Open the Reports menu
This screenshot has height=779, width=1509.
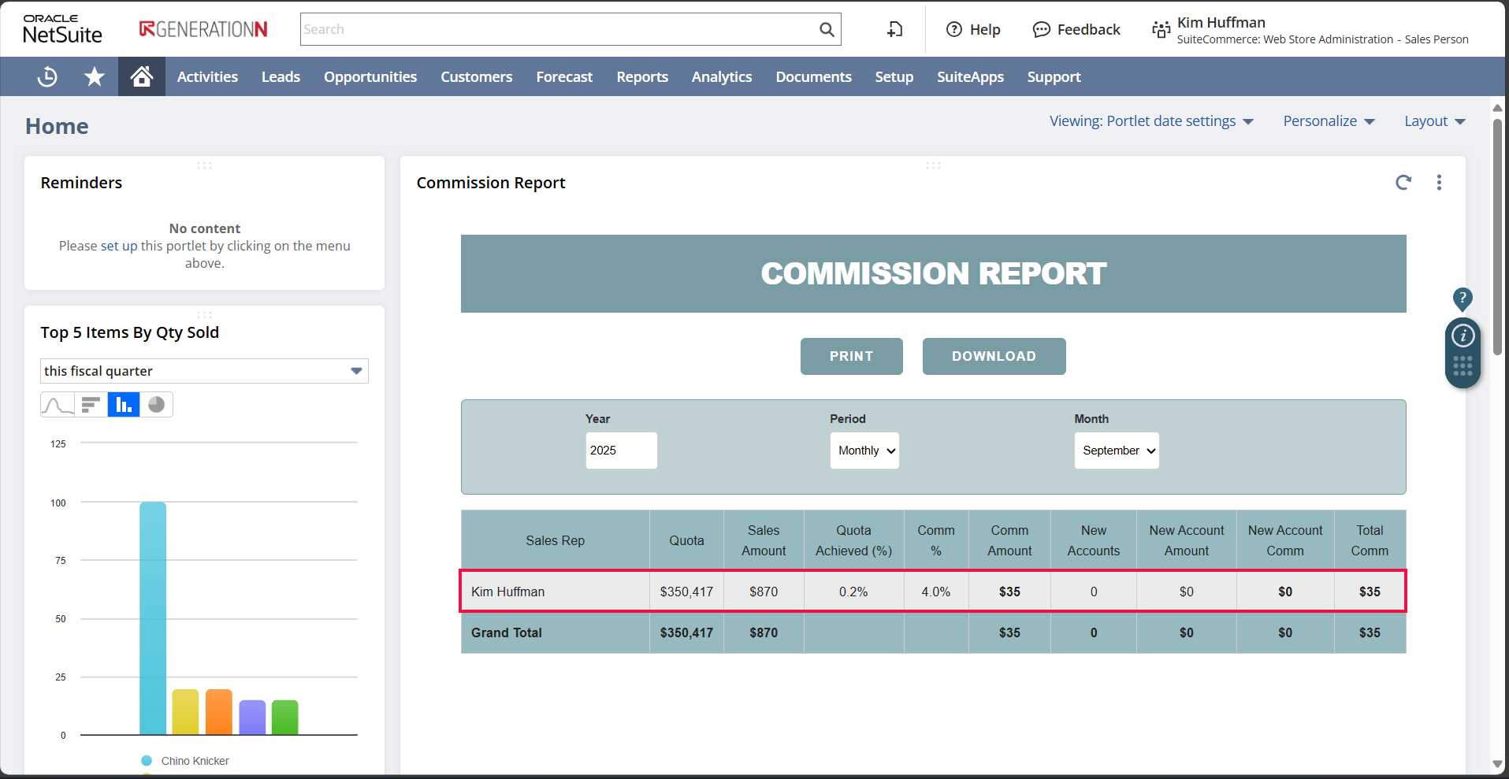coord(642,76)
